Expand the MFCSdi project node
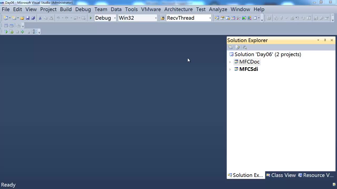This screenshot has height=189, width=337. pyautogui.click(x=230, y=70)
